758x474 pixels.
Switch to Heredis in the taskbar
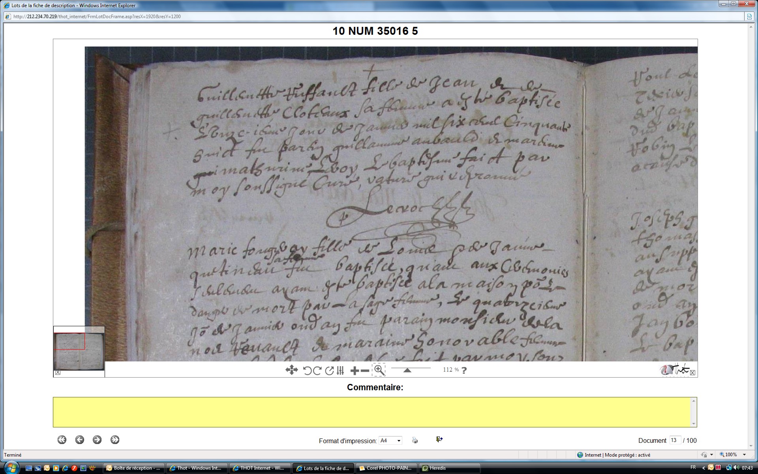(x=437, y=468)
